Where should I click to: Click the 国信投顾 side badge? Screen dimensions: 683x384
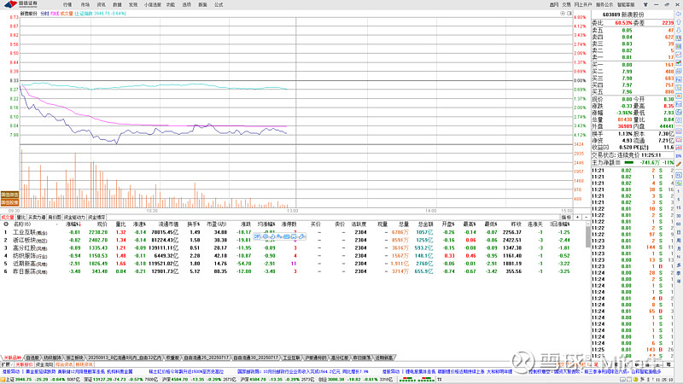click(x=9, y=203)
